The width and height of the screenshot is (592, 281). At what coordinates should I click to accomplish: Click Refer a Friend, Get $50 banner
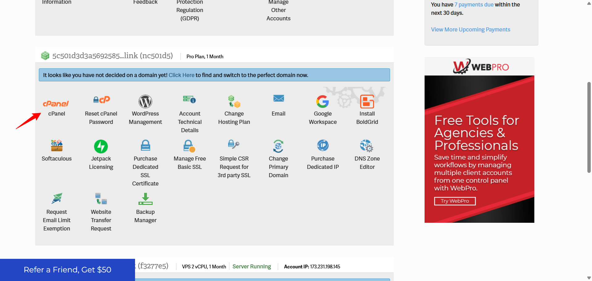click(x=68, y=270)
